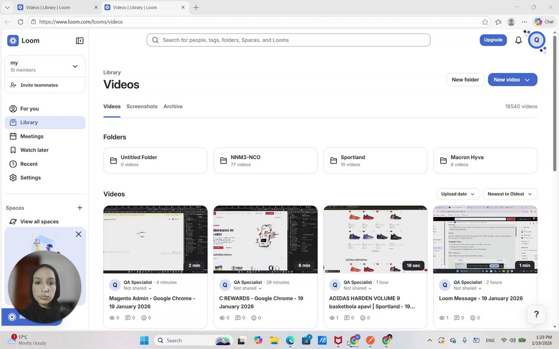This screenshot has width=559, height=349.
Task: Select Library in the sidebar
Action: coord(45,123)
